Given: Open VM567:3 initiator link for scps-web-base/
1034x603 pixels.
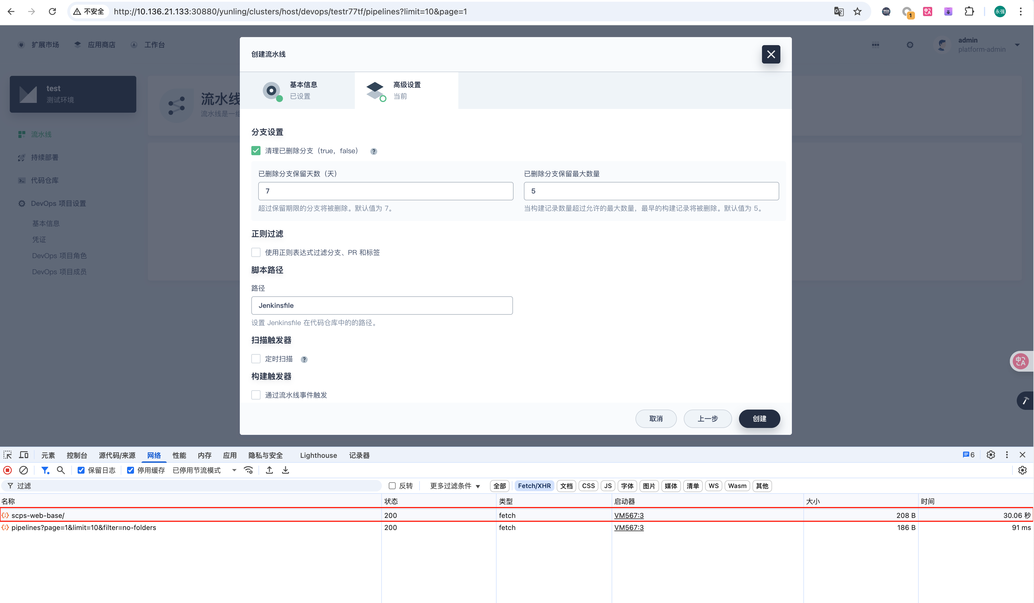Looking at the screenshot, I should pos(629,515).
